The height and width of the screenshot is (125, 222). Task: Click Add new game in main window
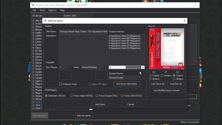pyautogui.click(x=84, y=116)
